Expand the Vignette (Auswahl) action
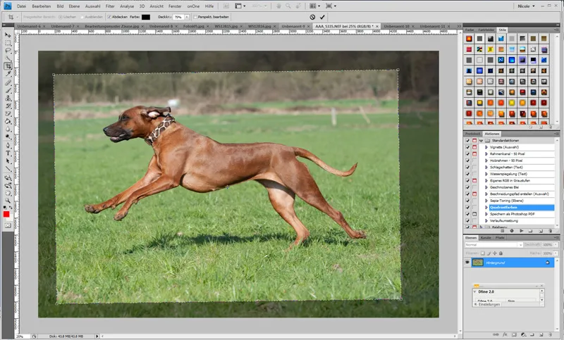The width and height of the screenshot is (564, 340). tap(486, 147)
